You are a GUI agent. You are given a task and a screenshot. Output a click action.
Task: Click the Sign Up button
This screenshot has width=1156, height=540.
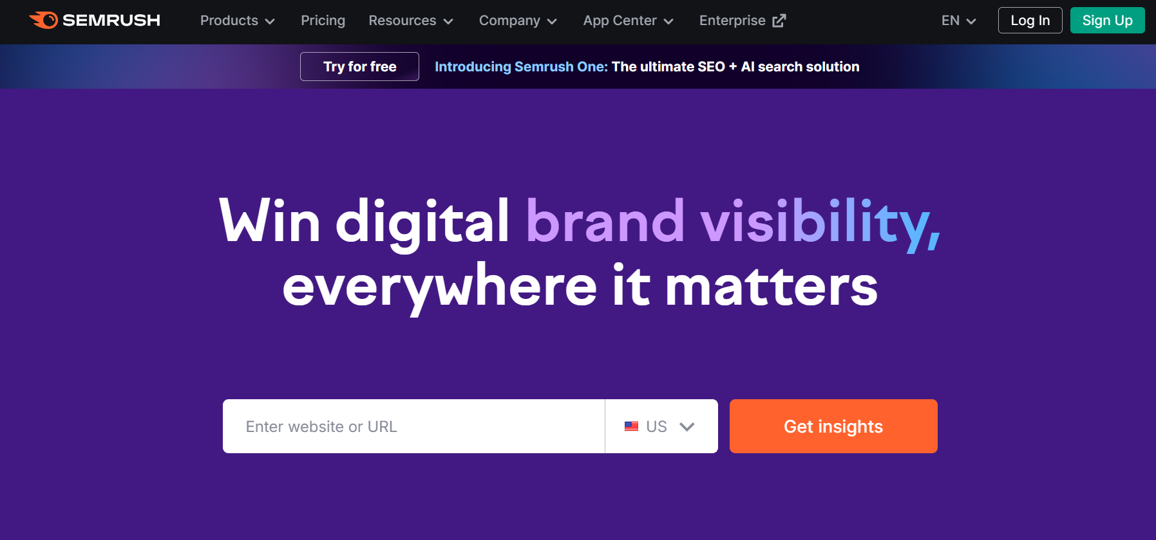click(x=1107, y=20)
